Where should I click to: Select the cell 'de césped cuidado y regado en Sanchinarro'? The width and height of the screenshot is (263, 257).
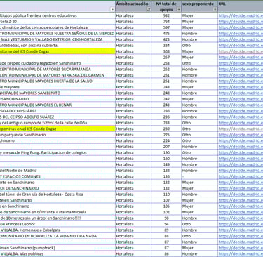tap(58, 63)
